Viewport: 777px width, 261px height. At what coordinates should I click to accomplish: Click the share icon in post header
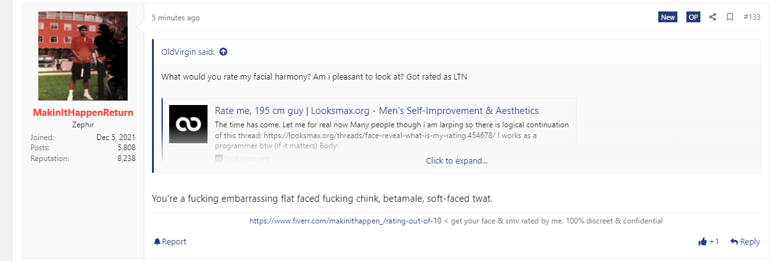pyautogui.click(x=713, y=17)
